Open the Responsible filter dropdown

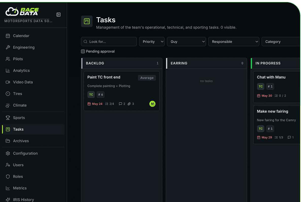(x=234, y=42)
